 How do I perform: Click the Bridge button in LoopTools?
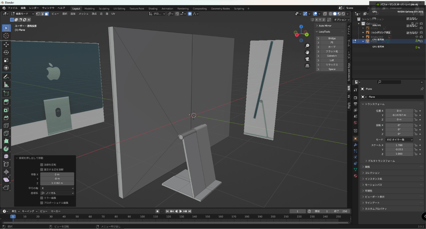332,38
